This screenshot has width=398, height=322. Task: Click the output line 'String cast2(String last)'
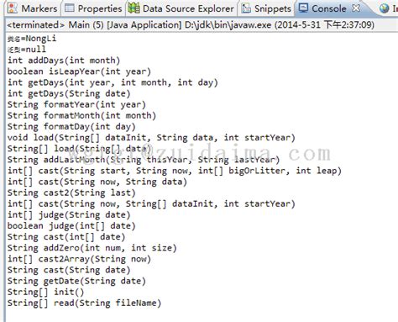point(71,193)
